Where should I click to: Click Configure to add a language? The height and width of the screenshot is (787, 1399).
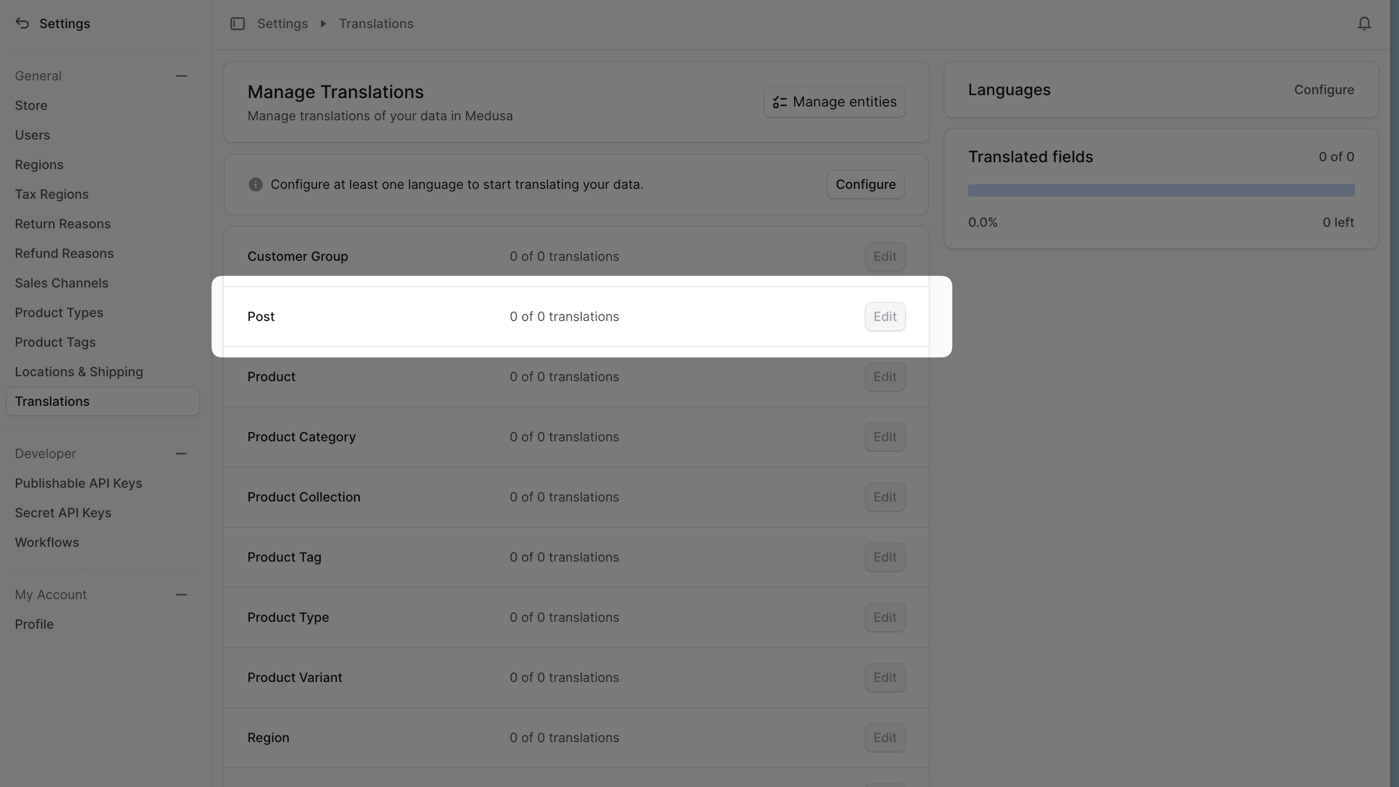[x=865, y=184]
